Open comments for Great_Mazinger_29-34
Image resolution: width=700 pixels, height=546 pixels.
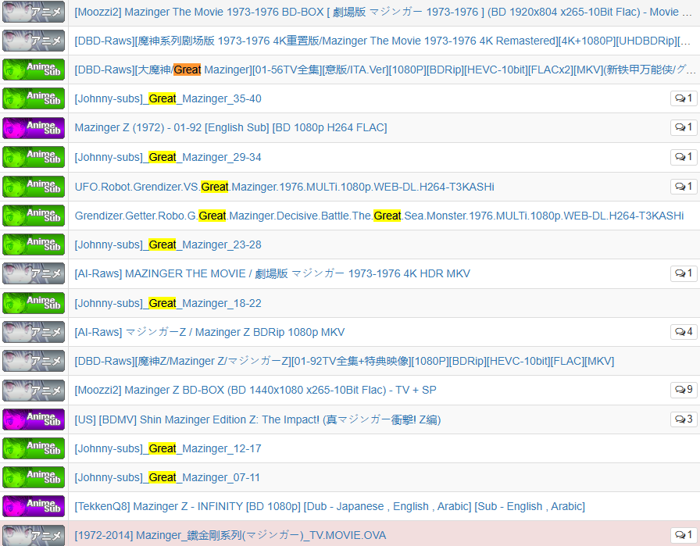[684, 157]
